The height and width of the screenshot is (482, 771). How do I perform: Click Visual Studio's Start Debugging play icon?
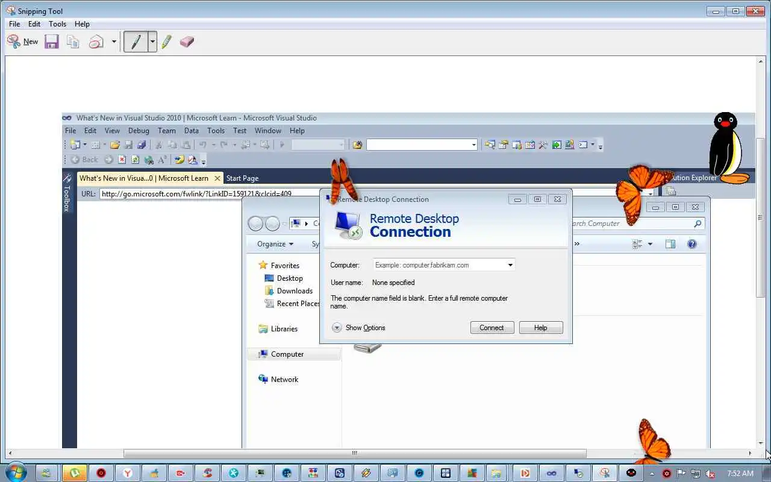click(282, 145)
